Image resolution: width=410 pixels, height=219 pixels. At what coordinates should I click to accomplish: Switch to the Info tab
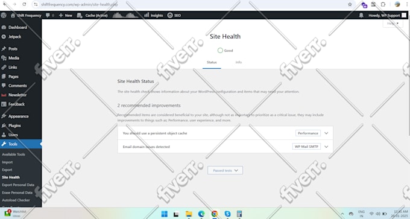pyautogui.click(x=239, y=62)
